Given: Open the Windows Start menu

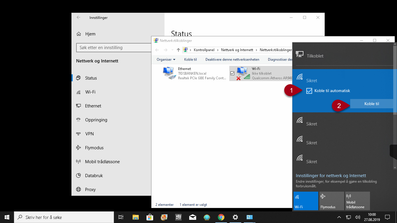Looking at the screenshot, I should (x=7, y=217).
